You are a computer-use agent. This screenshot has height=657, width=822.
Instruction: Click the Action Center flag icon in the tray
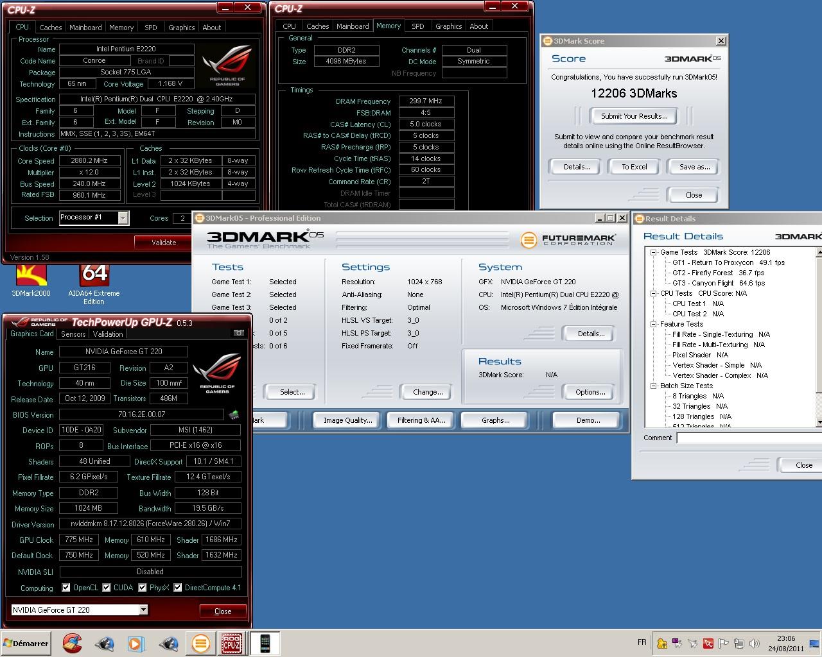coord(724,644)
